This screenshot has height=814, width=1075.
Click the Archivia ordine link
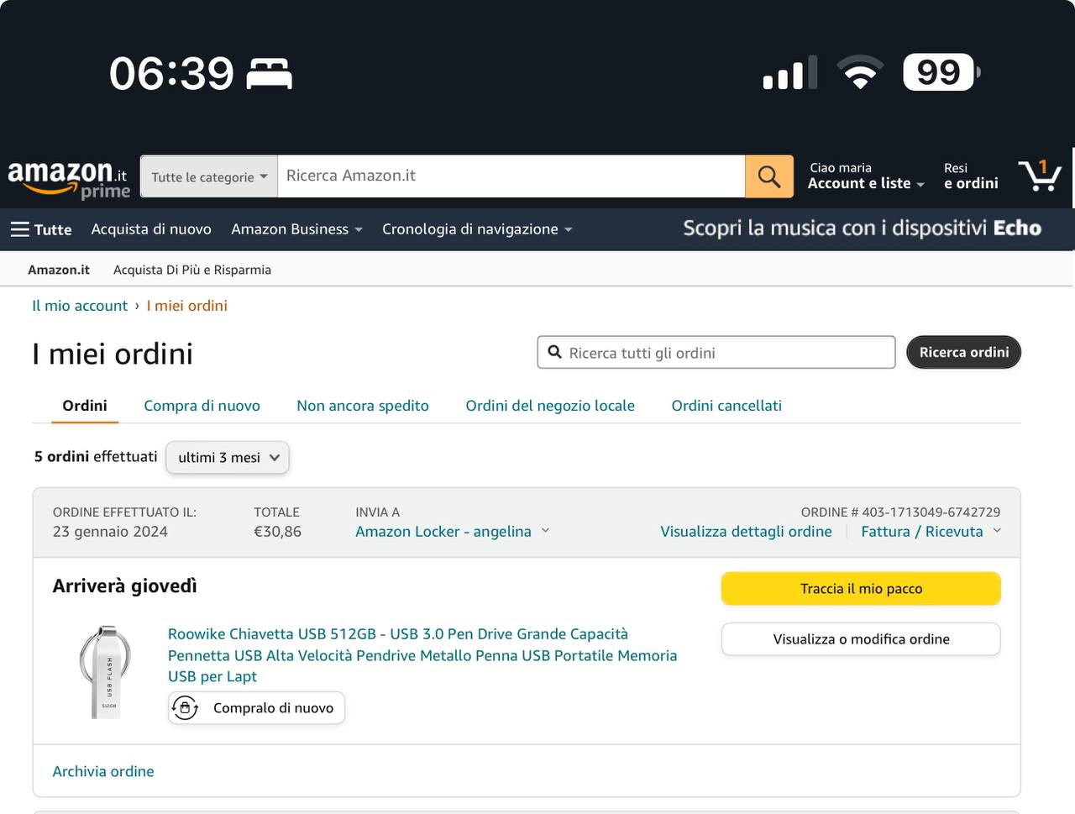pos(103,771)
